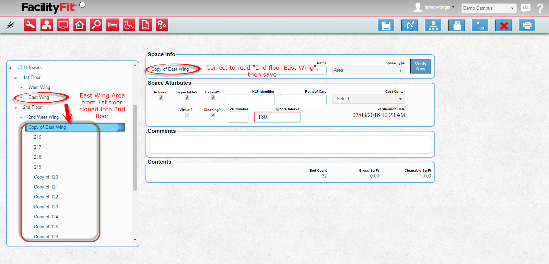This screenshot has height=264, width=549.
Task: Open the Cost Center select dropdown
Action: tap(368, 99)
